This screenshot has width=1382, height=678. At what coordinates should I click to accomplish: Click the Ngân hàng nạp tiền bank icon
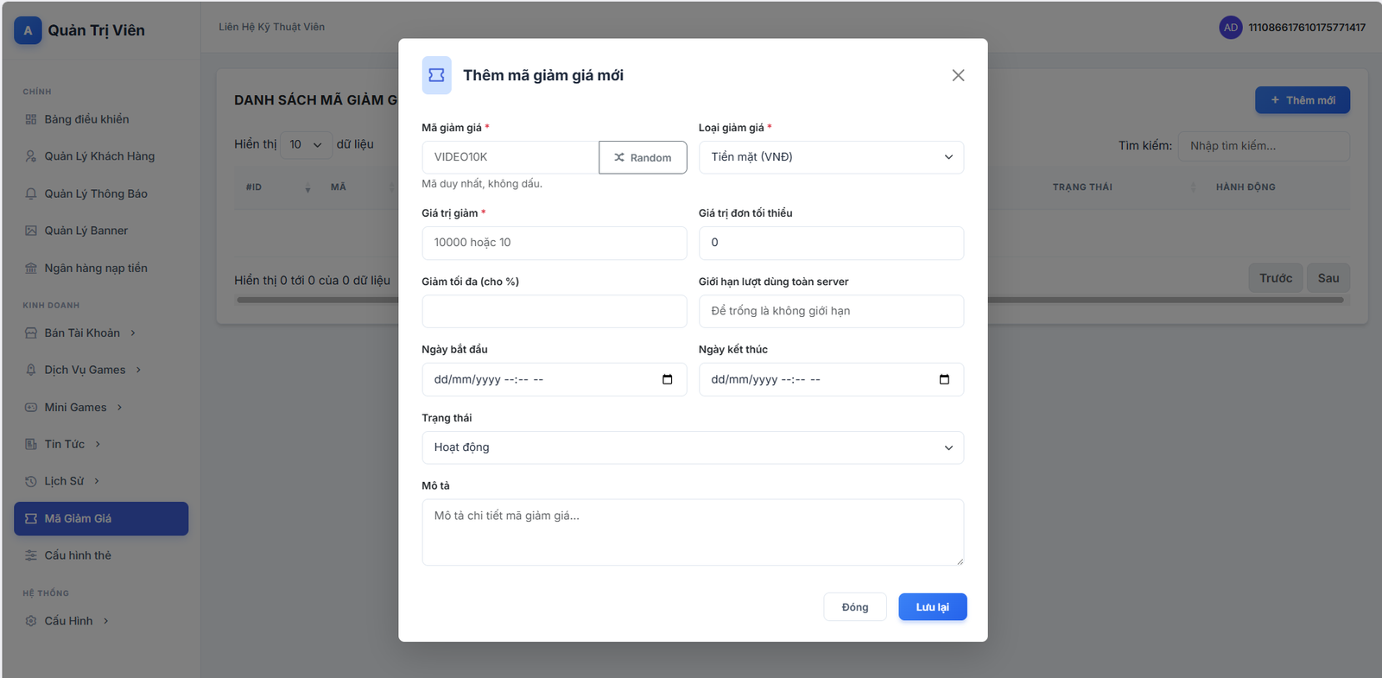(31, 268)
